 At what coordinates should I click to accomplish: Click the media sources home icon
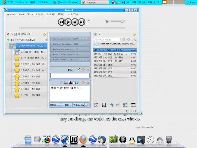(8, 34)
